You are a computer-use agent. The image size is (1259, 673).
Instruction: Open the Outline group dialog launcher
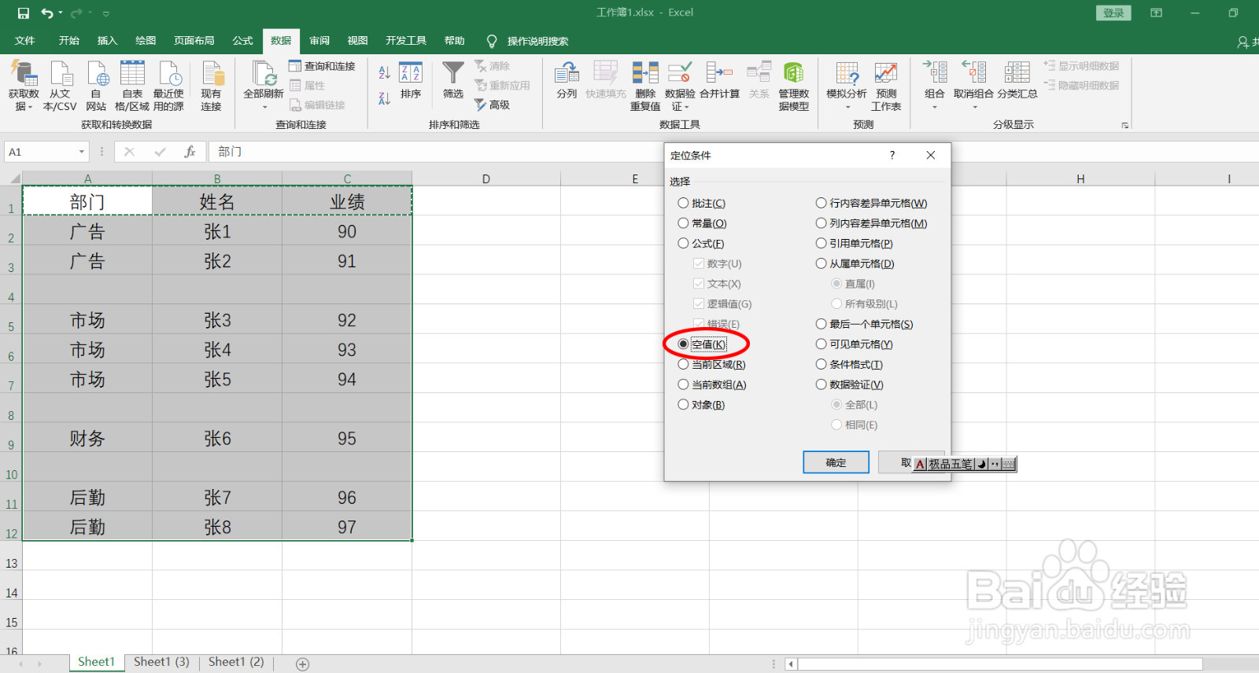[1125, 125]
